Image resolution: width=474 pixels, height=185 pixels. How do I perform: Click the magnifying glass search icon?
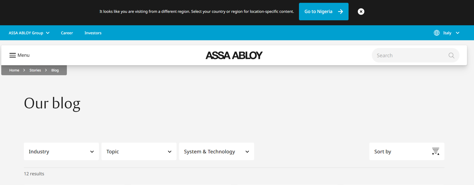tap(451, 55)
